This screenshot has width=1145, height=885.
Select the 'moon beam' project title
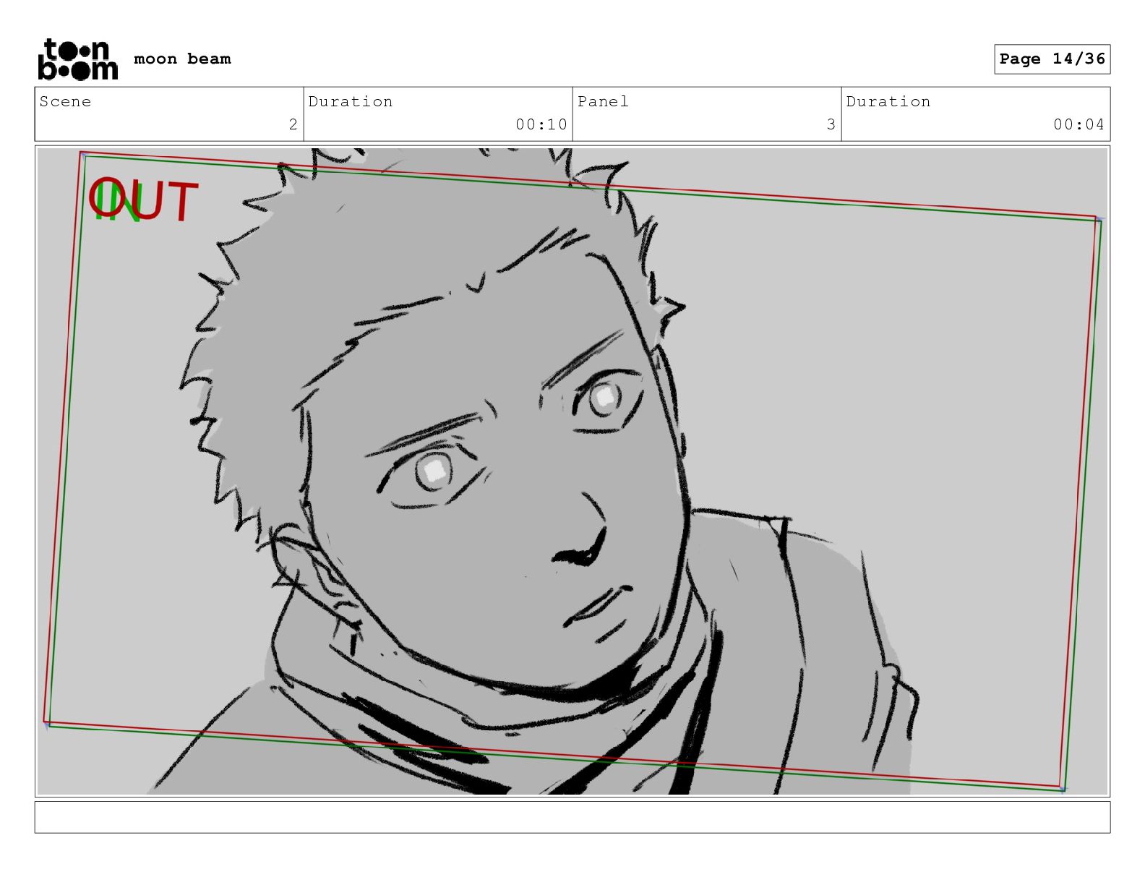182,59
